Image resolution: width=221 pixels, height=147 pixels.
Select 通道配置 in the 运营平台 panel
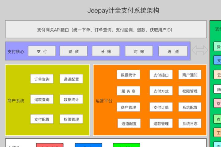coord(129,123)
